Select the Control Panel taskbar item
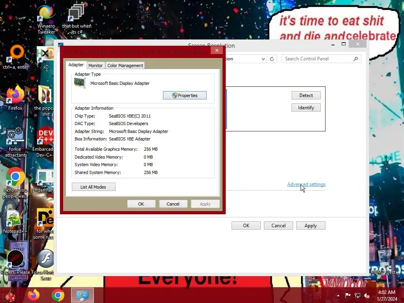 click(82, 295)
